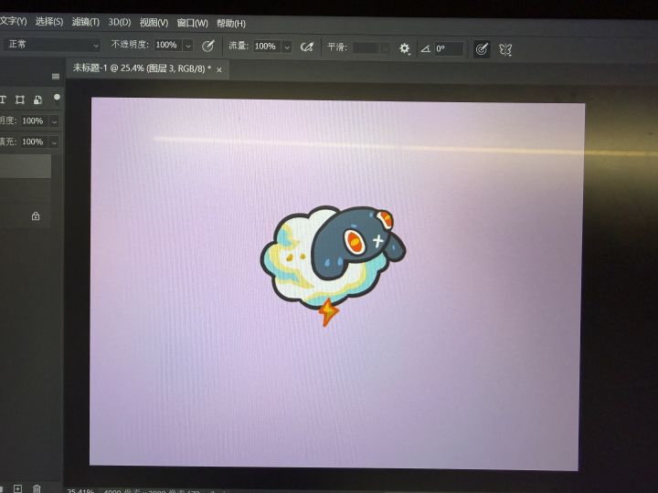The image size is (658, 493).
Task: Open the 视图(V) menu
Action: pos(154,23)
